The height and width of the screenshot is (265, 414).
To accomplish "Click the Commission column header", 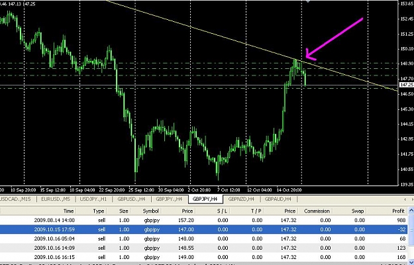I will tap(315, 211).
